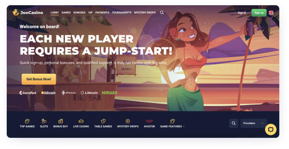Open Mystery Drops in top navigation
The width and height of the screenshot is (289, 149).
(145, 13)
